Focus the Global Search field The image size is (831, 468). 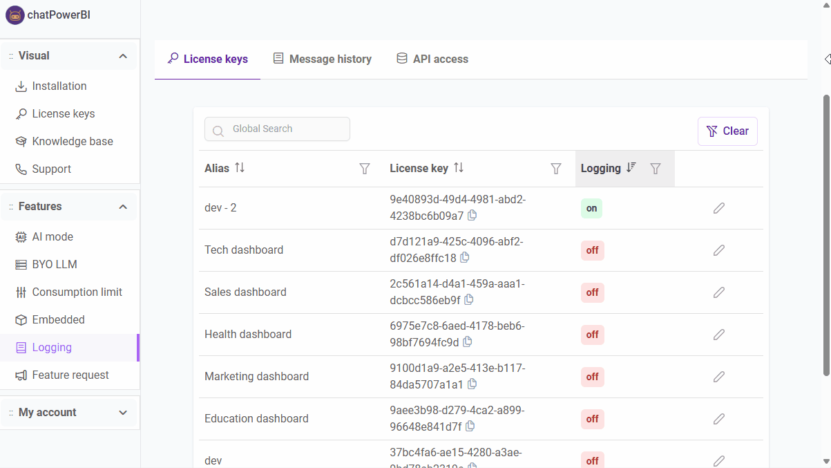[277, 129]
